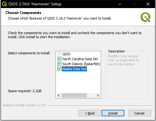
Task: Select the South Dakota (Spearfish) label
Action: click(x=81, y=64)
